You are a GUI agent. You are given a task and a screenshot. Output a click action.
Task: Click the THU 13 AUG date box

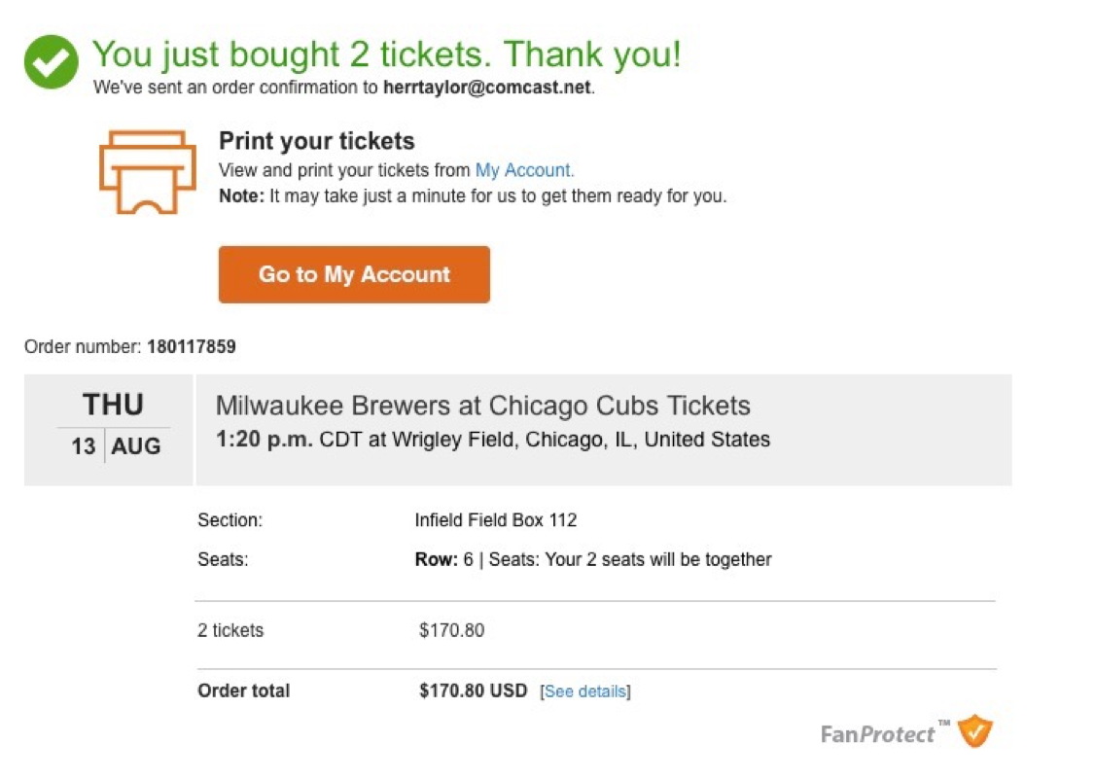coord(108,430)
